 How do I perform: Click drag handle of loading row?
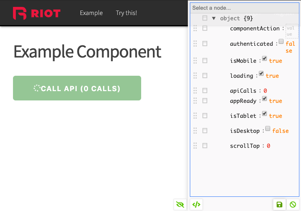click(x=195, y=76)
